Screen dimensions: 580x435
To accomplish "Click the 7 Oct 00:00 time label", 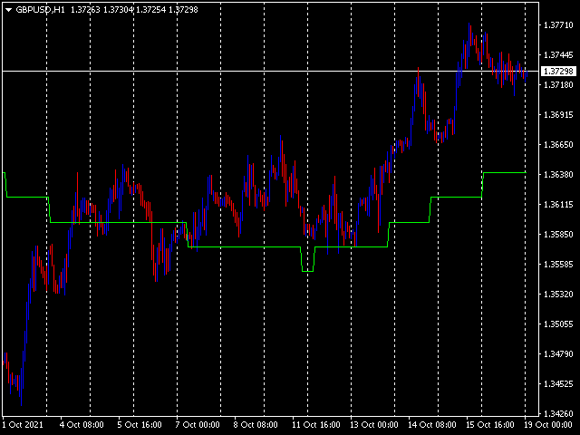I will pos(198,425).
